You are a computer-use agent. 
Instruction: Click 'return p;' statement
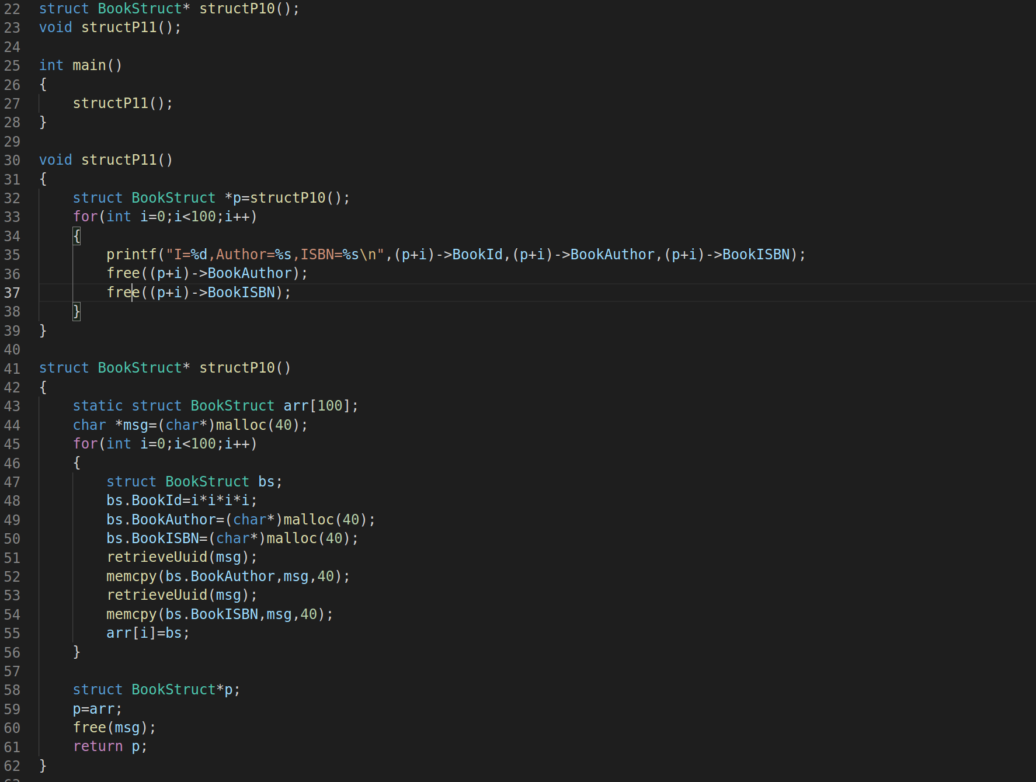[110, 746]
